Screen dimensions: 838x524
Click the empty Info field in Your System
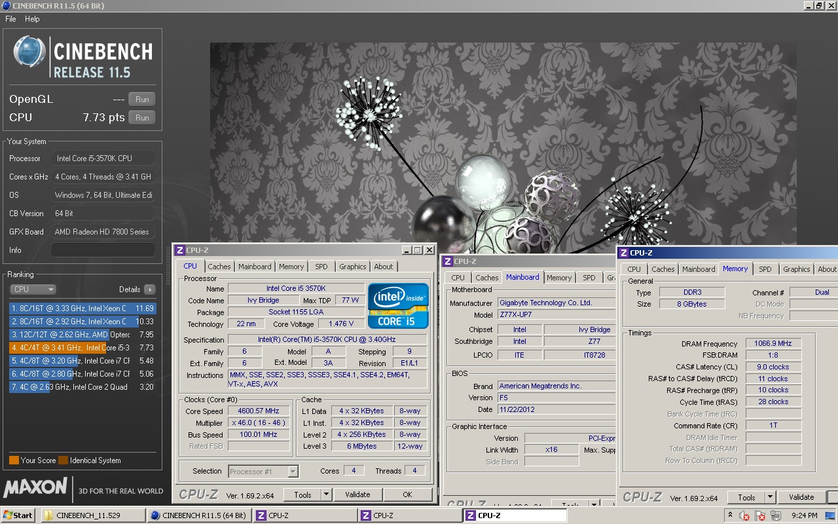[103, 250]
